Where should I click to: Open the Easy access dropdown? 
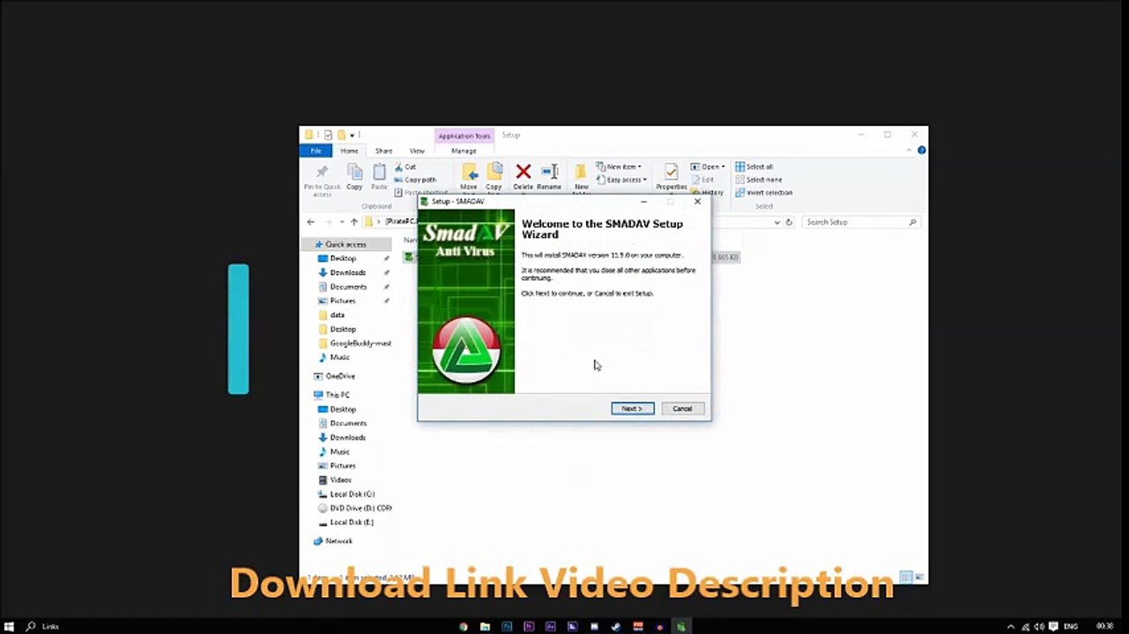pos(621,180)
